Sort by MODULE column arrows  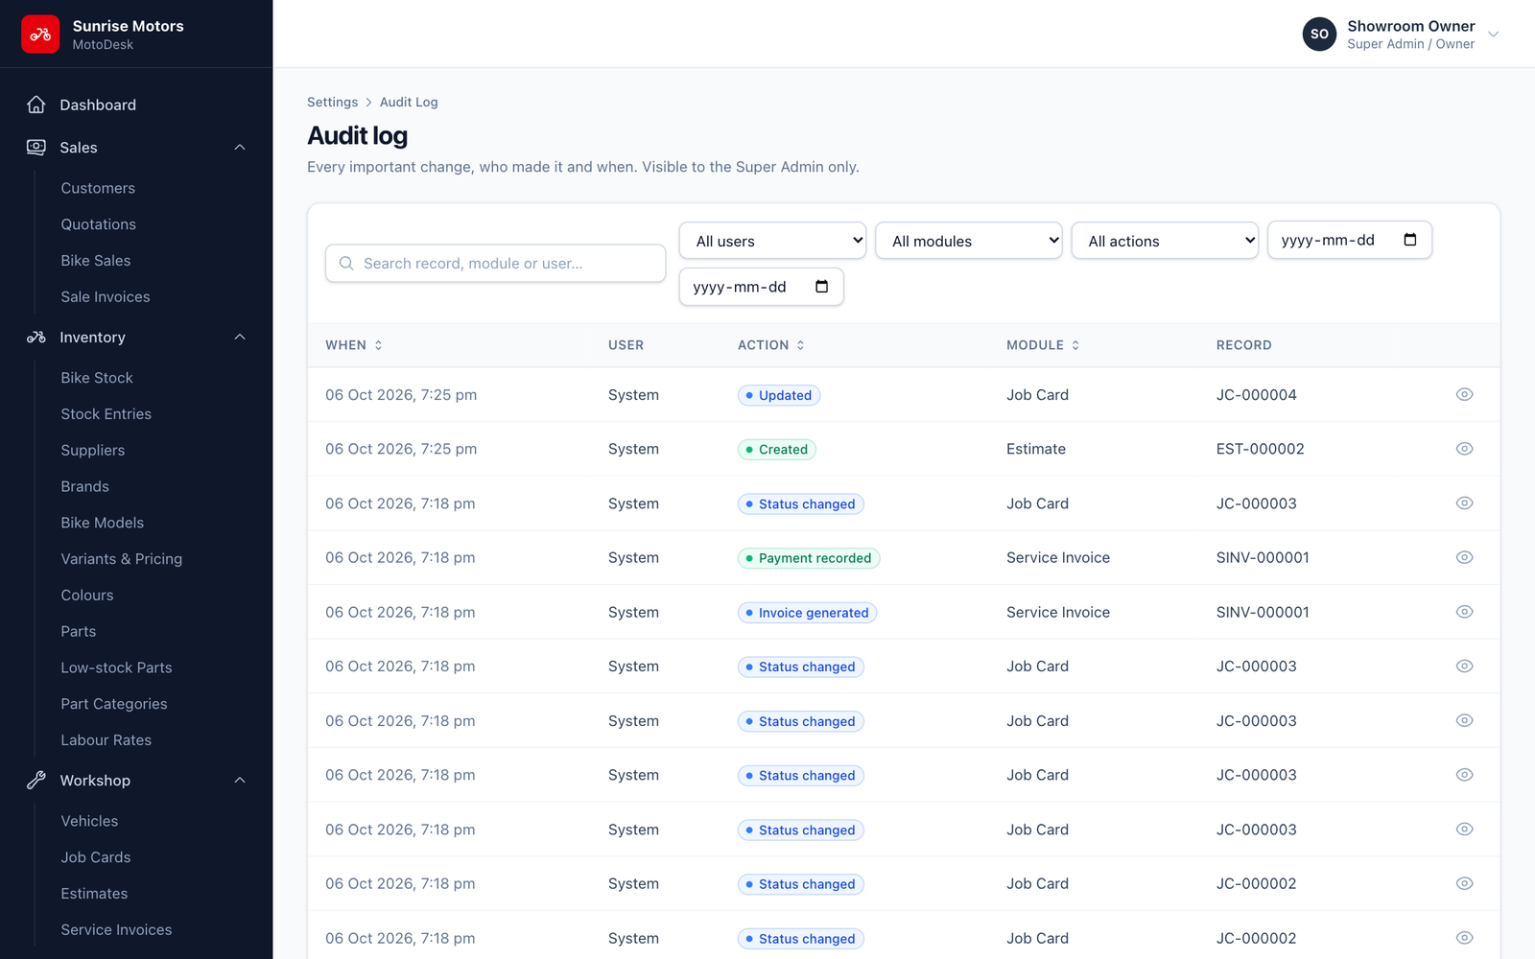coord(1075,345)
